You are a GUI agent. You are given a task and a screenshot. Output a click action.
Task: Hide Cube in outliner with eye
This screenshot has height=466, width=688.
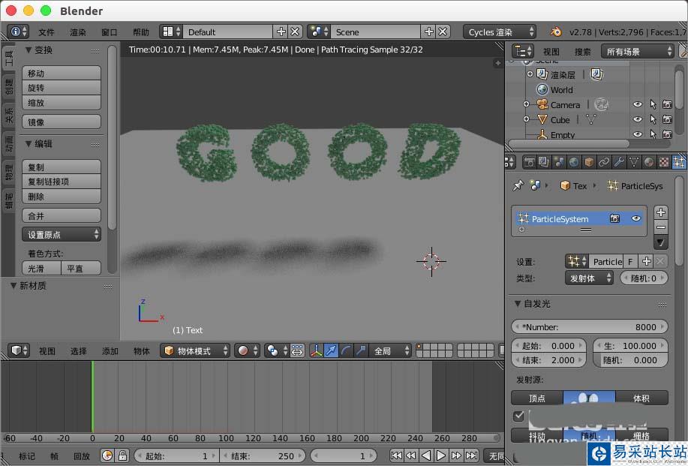(x=638, y=119)
